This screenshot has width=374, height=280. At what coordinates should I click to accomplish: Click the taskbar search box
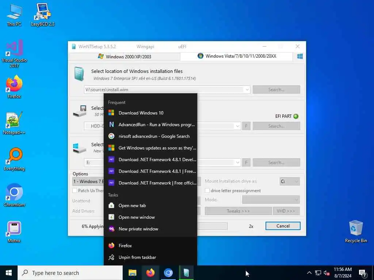(70, 273)
